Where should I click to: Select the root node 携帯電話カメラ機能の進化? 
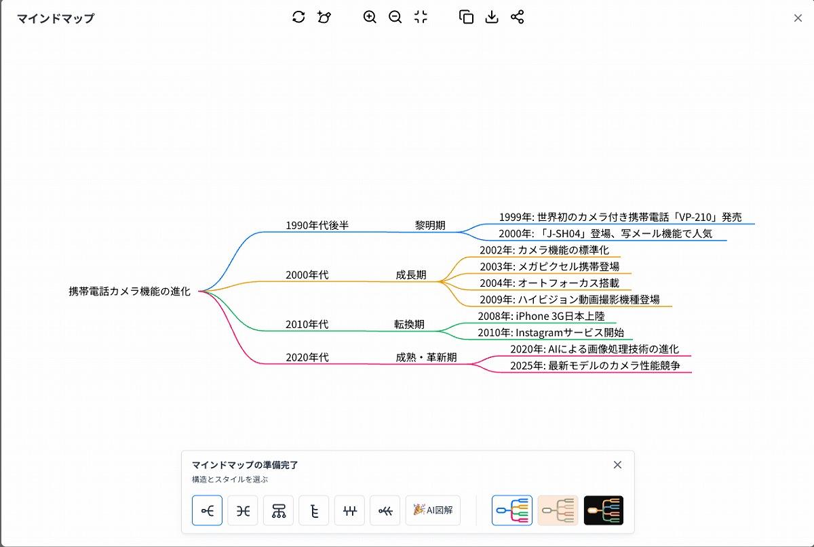point(130,291)
